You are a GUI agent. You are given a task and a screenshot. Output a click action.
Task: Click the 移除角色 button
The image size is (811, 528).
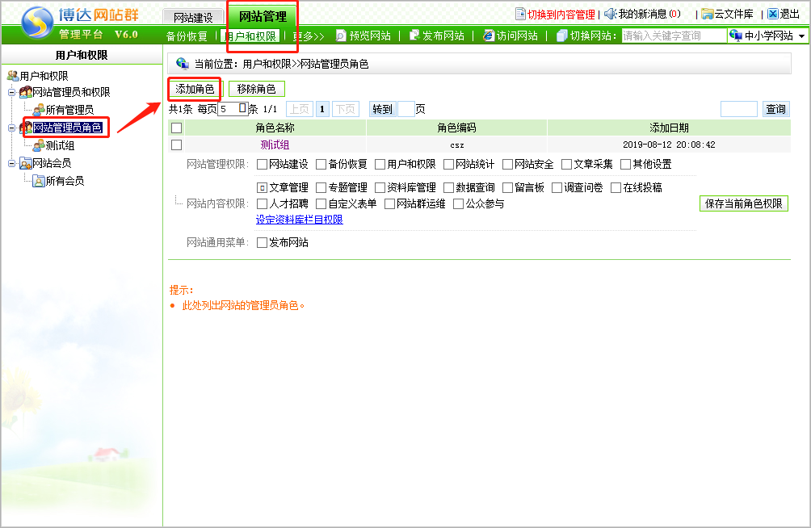[256, 89]
